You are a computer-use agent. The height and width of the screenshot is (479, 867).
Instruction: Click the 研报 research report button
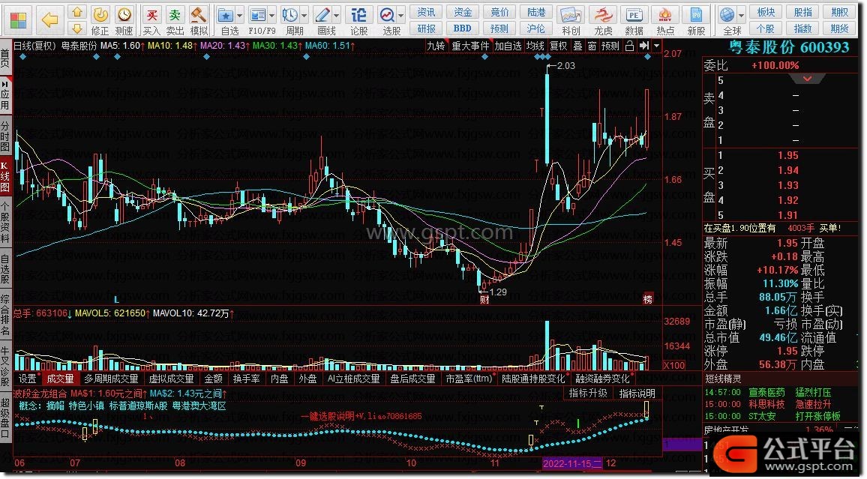[426, 28]
